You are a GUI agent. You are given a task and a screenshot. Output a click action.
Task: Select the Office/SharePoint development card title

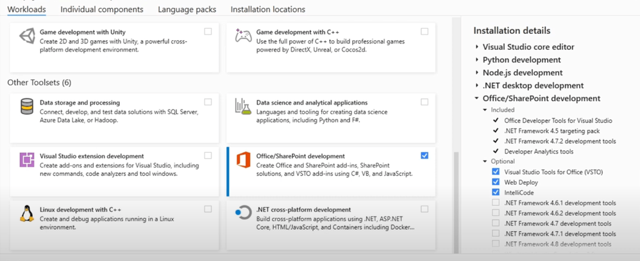point(300,156)
